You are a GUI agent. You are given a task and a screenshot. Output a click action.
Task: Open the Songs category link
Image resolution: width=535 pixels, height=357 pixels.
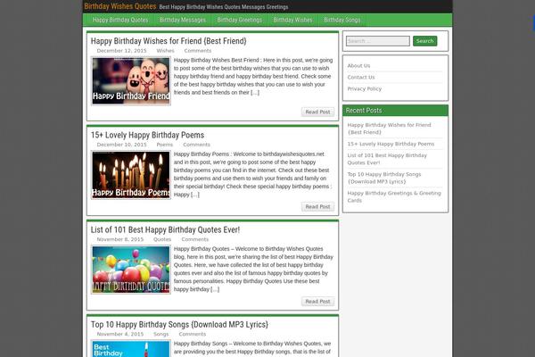click(161, 334)
